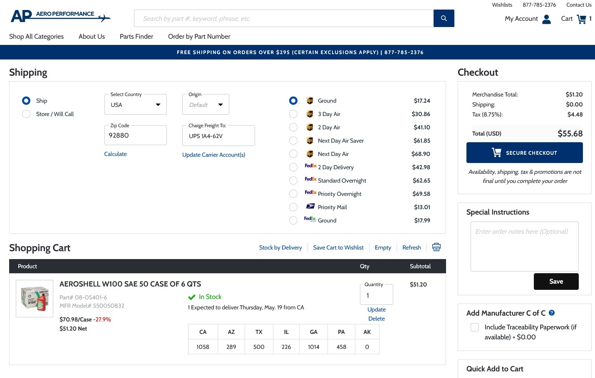This screenshot has width=595, height=378.
Task: Click UPS logo beside 3 Day Air
Action: pos(310,114)
